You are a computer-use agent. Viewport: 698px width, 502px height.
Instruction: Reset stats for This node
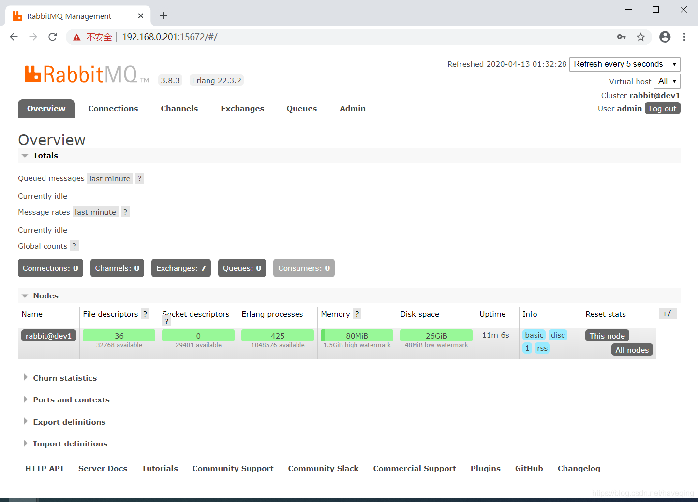607,336
